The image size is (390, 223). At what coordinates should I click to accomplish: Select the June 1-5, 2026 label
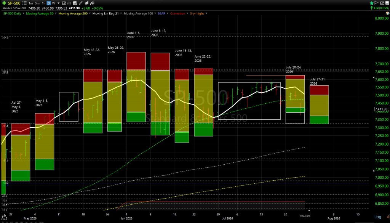tap(133, 35)
